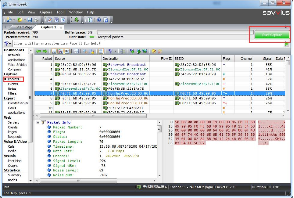Viewport: 294px width, 198px height.
Task: Open Summary under Statistics
Action: coord(14,175)
